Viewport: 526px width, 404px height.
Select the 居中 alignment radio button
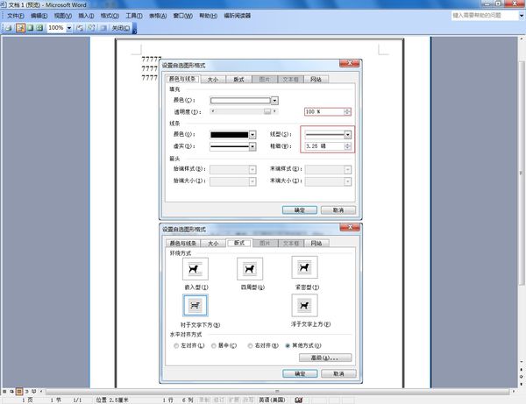pos(214,345)
